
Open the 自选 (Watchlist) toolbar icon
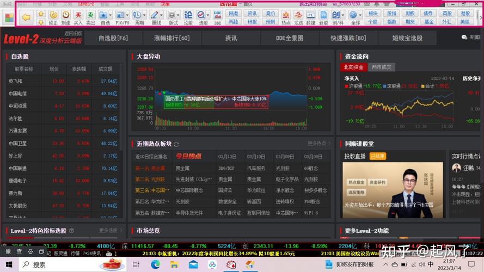click(105, 17)
